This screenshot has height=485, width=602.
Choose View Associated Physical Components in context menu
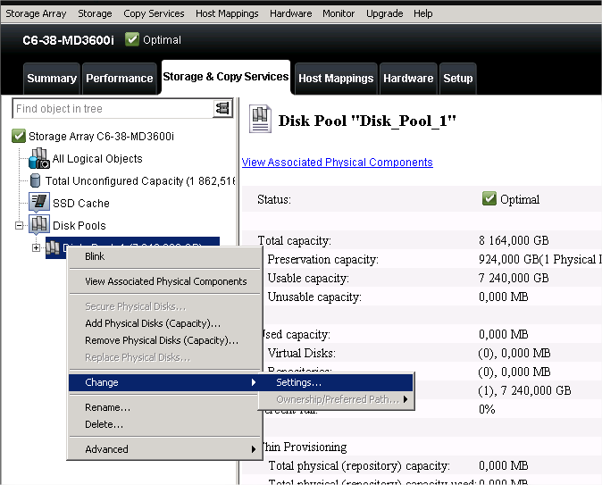coord(165,281)
